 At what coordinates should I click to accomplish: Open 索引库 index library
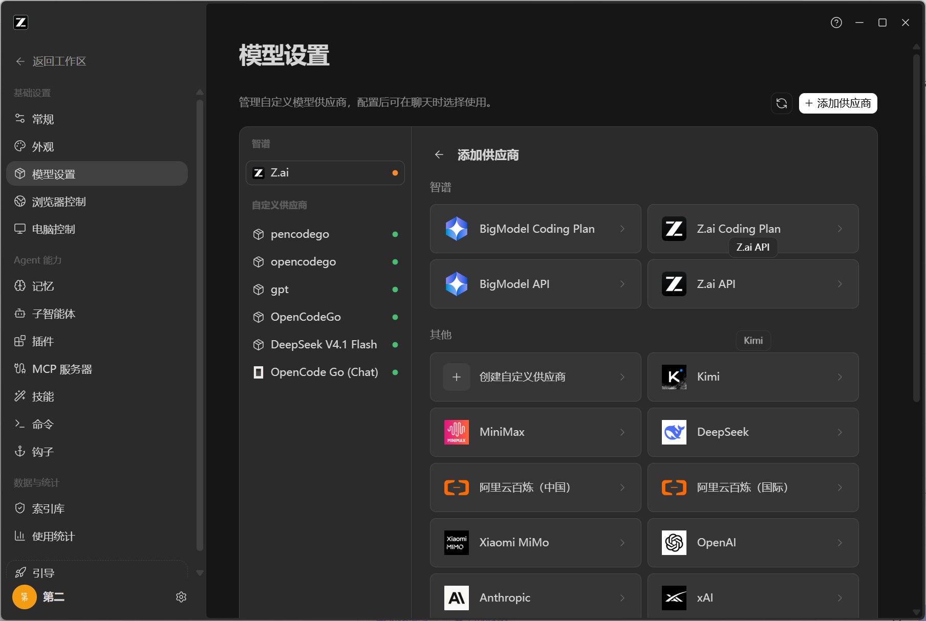pos(97,508)
